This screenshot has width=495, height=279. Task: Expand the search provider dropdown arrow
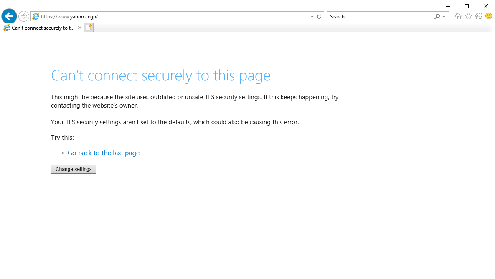(x=444, y=17)
